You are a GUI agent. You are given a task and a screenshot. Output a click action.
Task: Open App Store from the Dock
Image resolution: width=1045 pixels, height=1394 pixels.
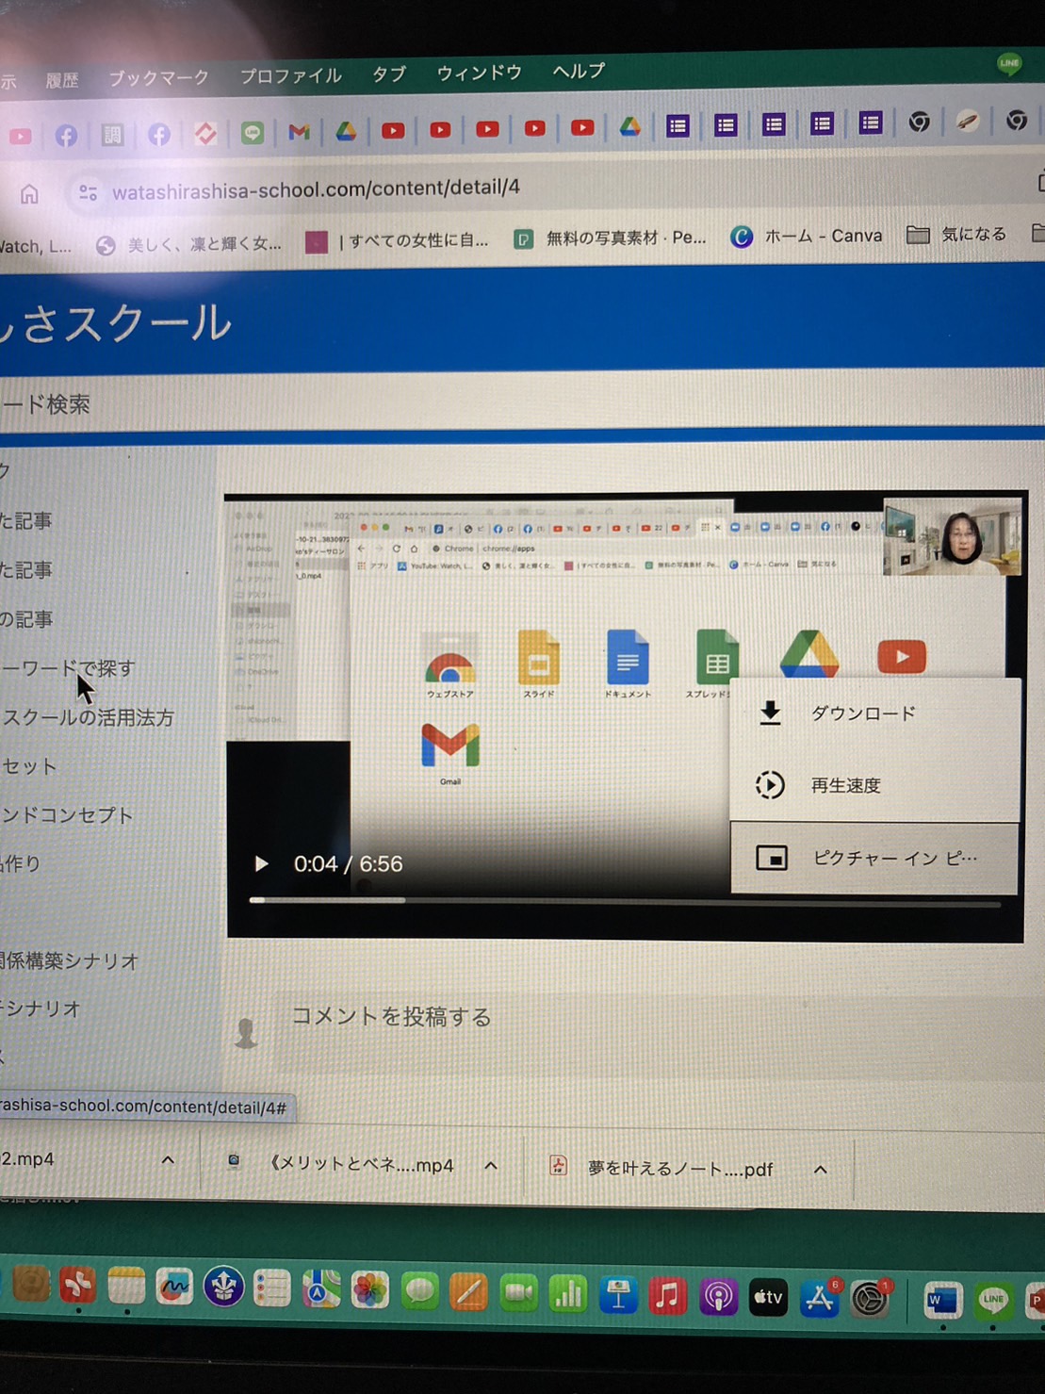pyautogui.click(x=819, y=1299)
